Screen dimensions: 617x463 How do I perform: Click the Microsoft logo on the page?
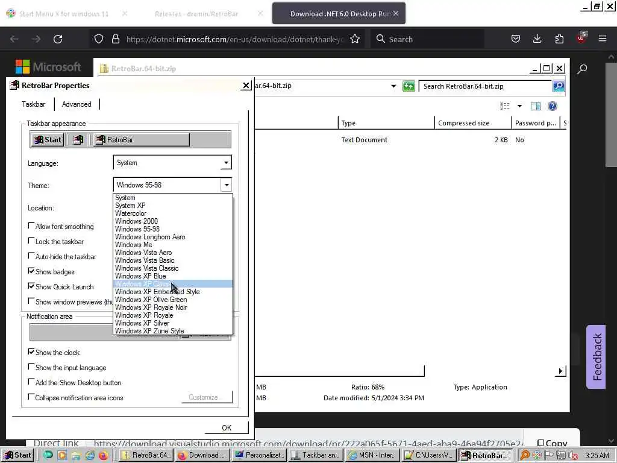click(x=48, y=67)
